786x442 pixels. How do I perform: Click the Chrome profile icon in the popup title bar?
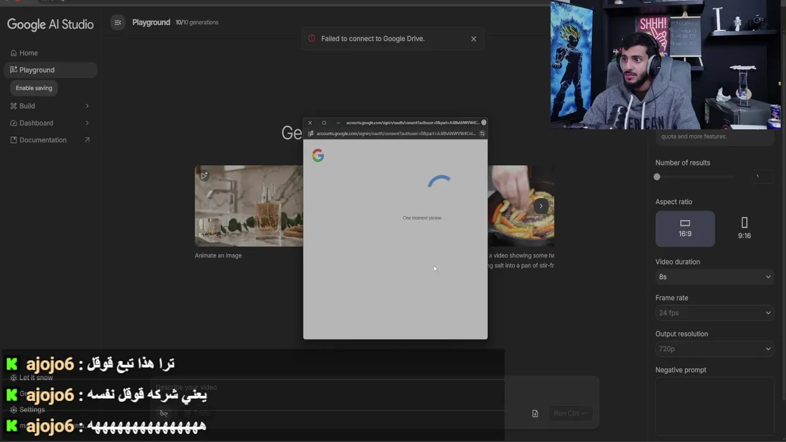click(x=483, y=123)
